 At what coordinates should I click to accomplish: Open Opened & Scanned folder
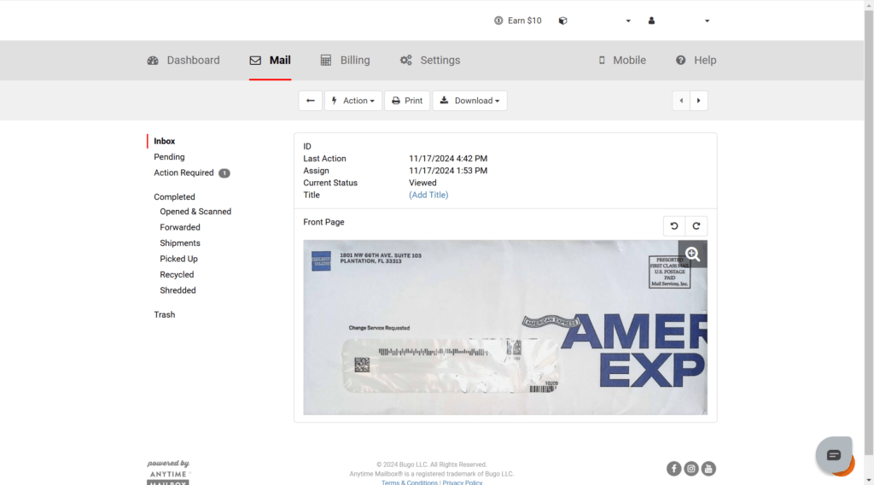point(195,212)
